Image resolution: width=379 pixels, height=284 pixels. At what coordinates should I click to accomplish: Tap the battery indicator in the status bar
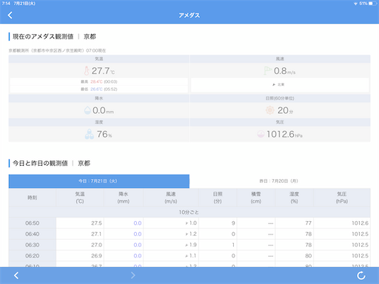pyautogui.click(x=372, y=4)
